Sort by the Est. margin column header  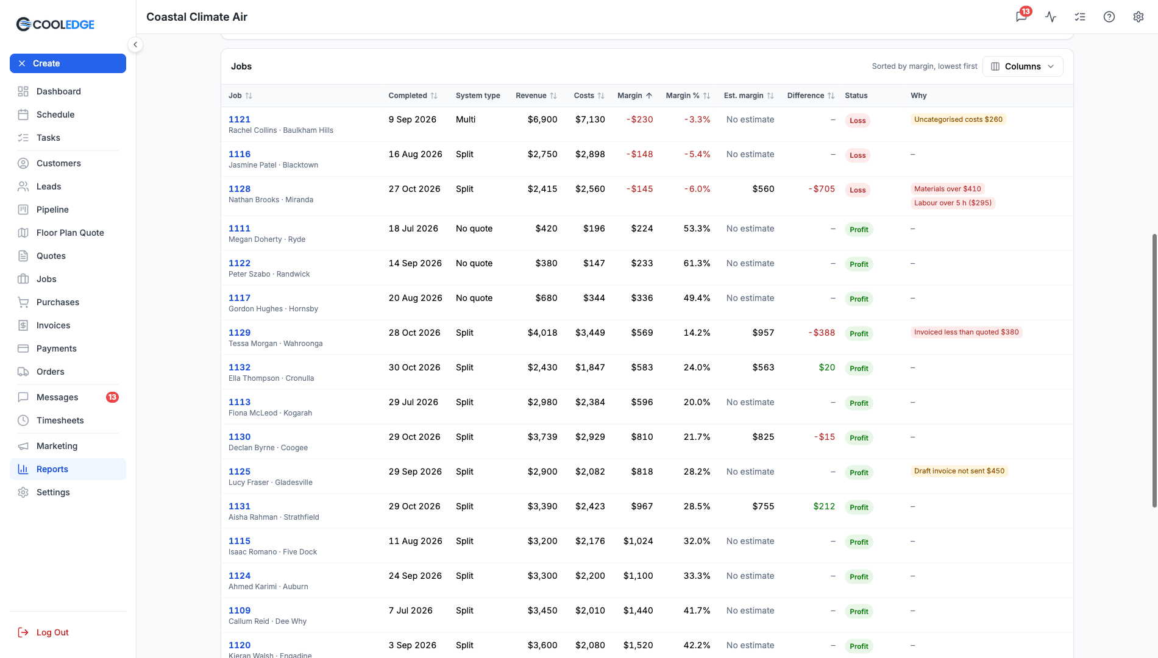coord(749,96)
